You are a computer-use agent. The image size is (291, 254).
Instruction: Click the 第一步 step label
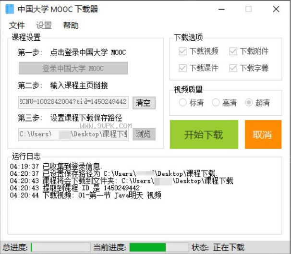[72, 52]
